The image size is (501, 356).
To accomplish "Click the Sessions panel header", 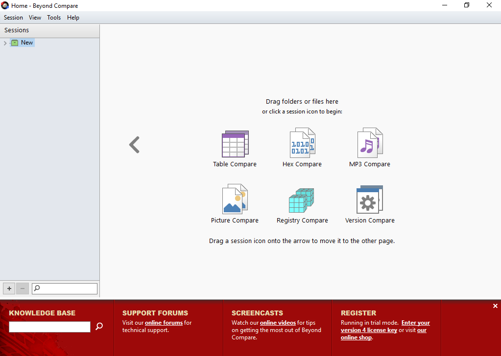I will (x=50, y=30).
